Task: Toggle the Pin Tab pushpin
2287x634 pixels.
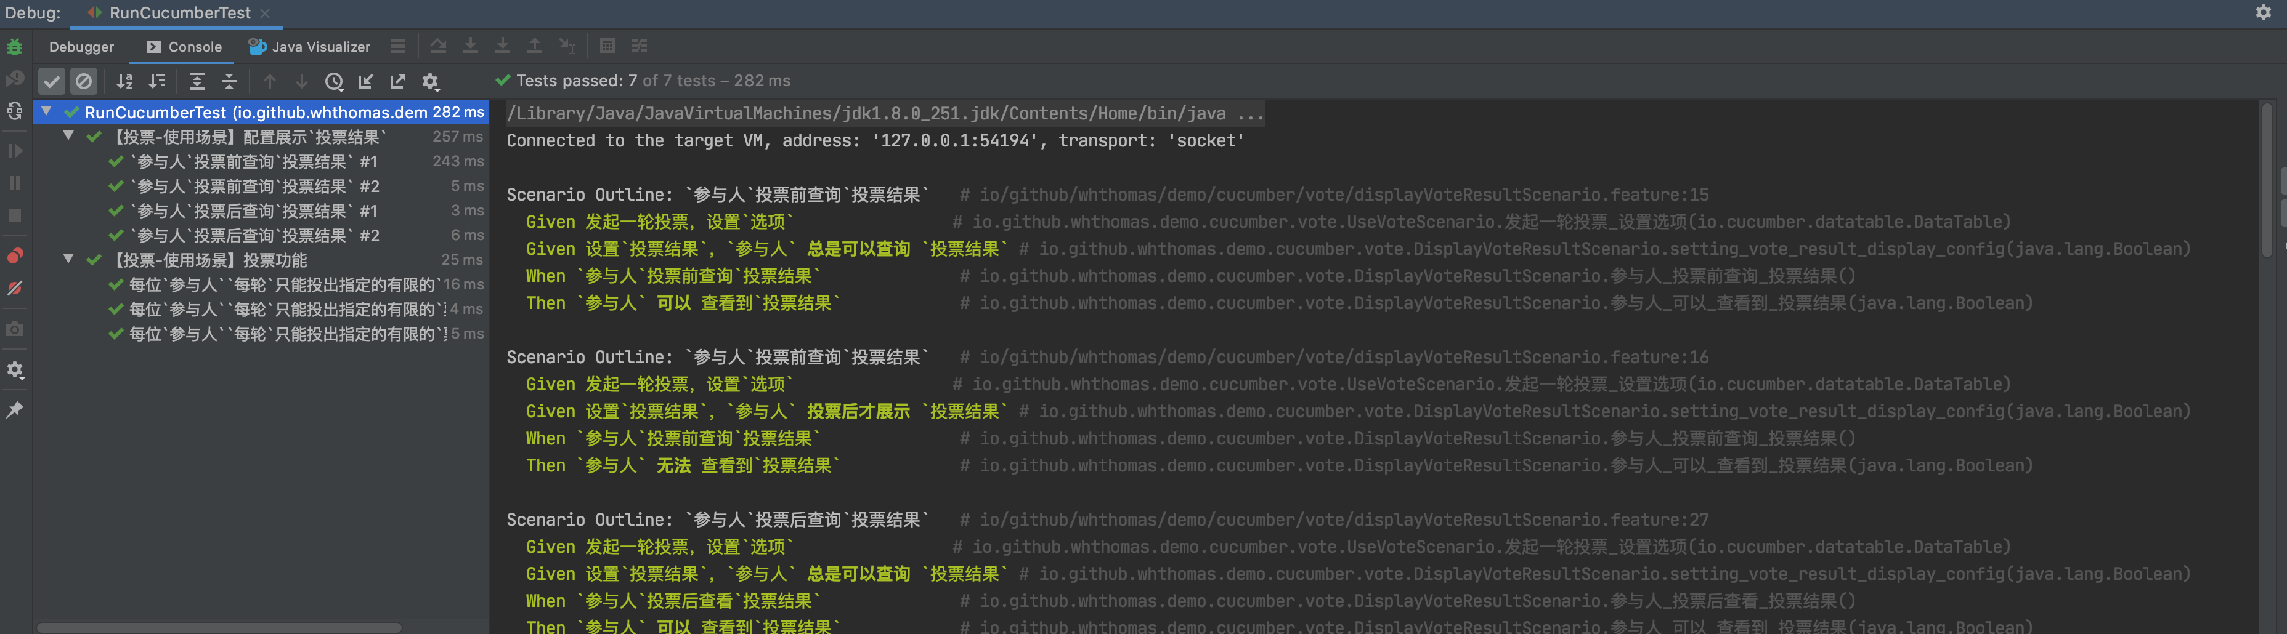Action: [15, 410]
